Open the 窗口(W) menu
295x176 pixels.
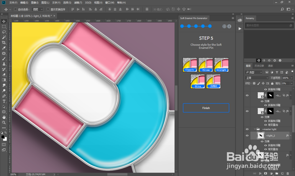click(x=110, y=3)
